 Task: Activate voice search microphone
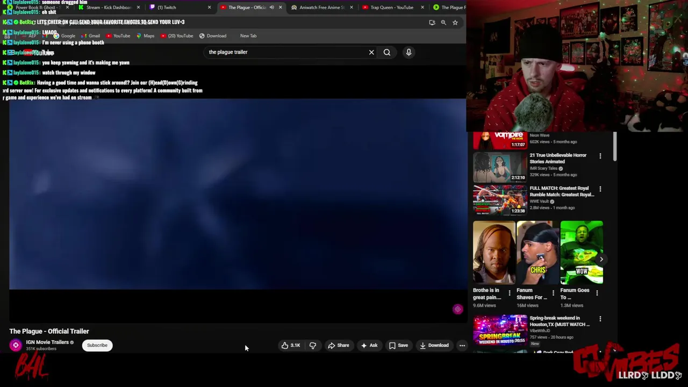pyautogui.click(x=408, y=52)
